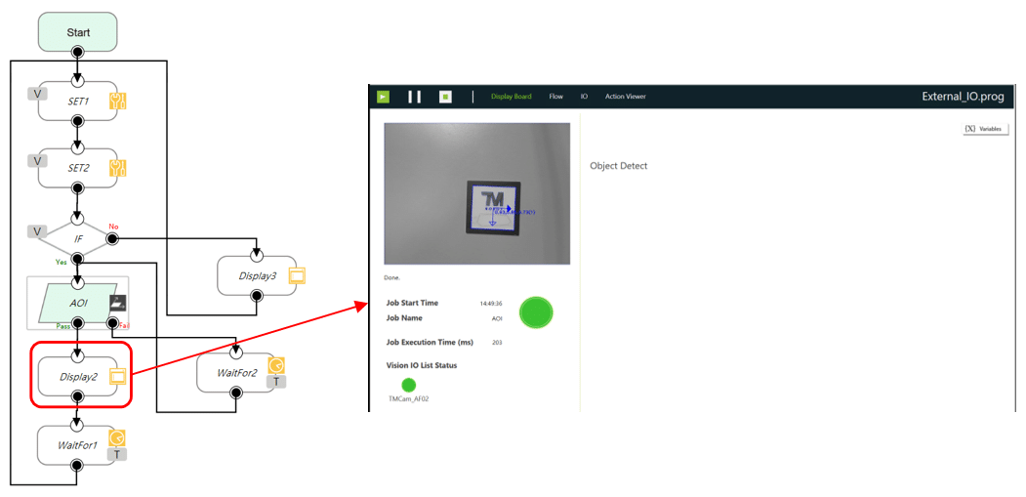Select the Start node
Image resolution: width=1026 pixels, height=497 pixels.
(78, 32)
